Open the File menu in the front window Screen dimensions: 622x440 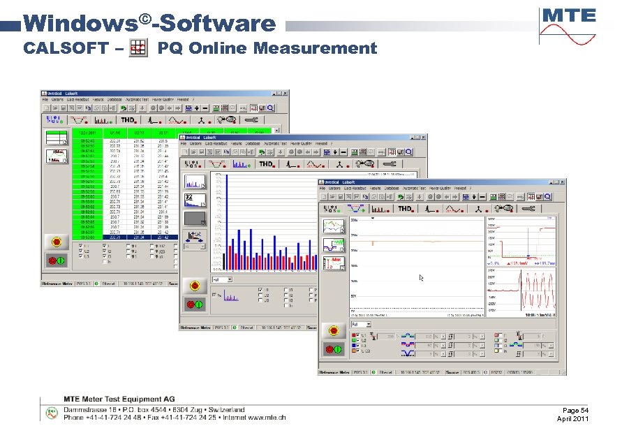tap(323, 188)
